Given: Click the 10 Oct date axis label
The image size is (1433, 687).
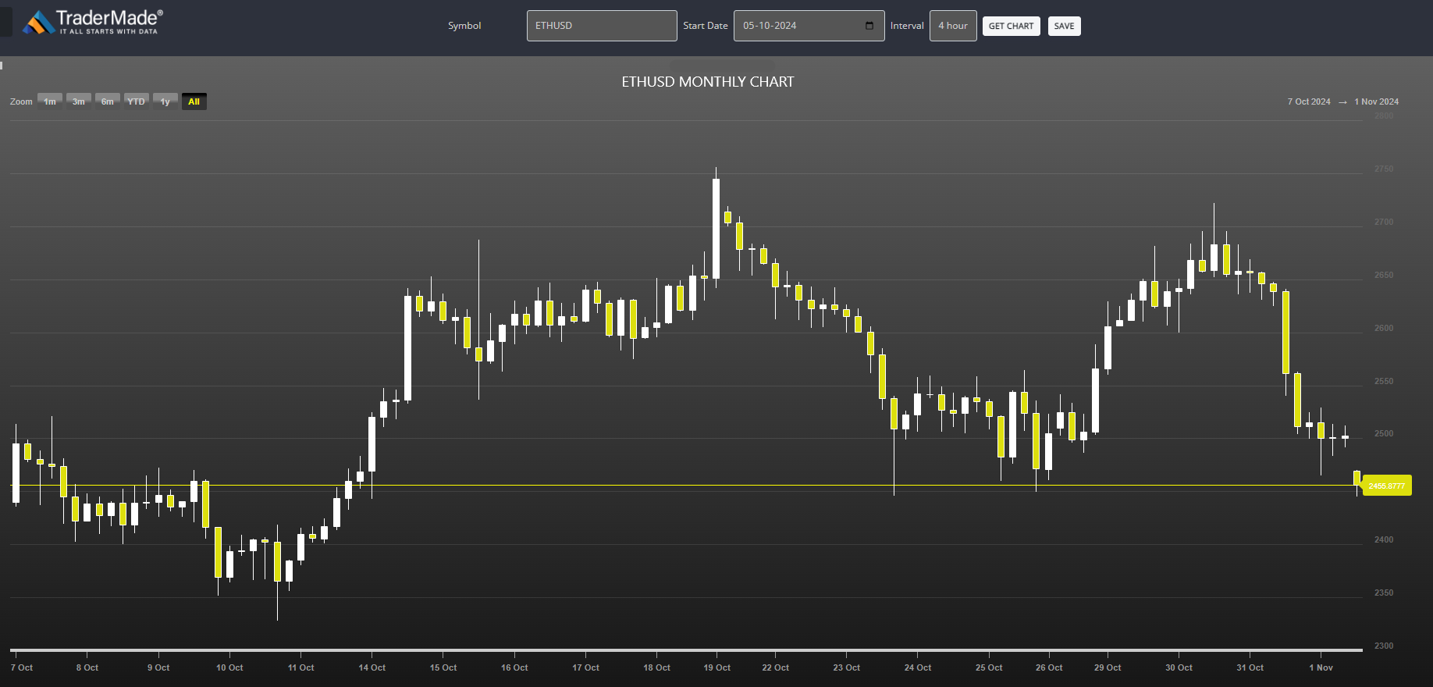Looking at the screenshot, I should click(229, 667).
